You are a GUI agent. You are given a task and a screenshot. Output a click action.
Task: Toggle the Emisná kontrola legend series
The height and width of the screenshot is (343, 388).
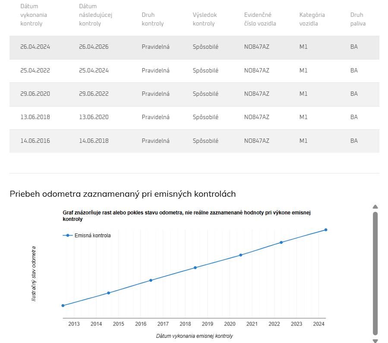point(92,236)
